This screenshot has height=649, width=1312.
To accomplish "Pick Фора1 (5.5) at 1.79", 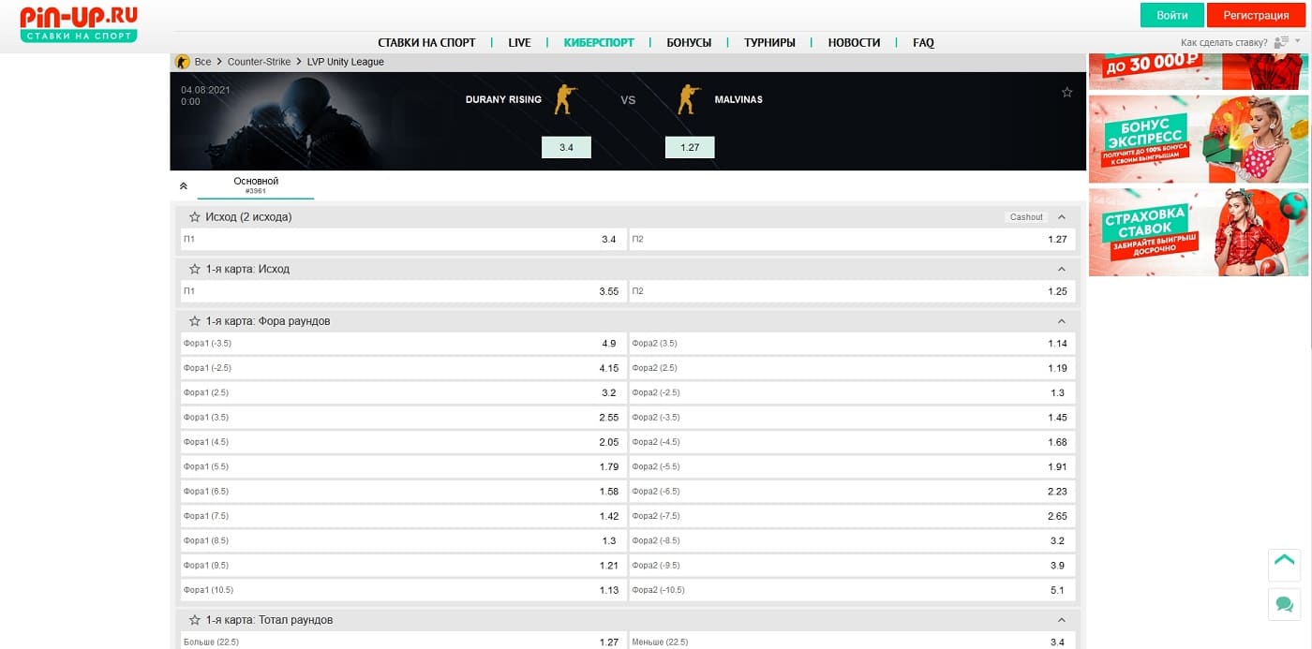I will click(402, 466).
